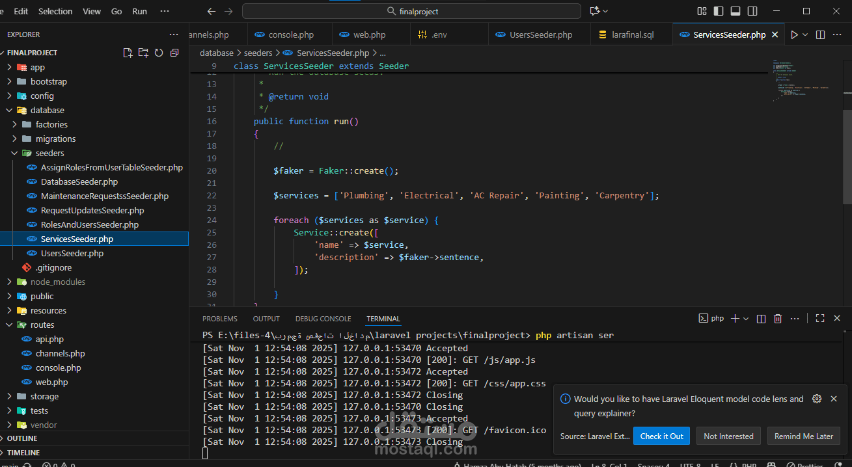This screenshot has width=852, height=467.
Task: Toggle the secondary side bar visibility
Action: point(752,11)
